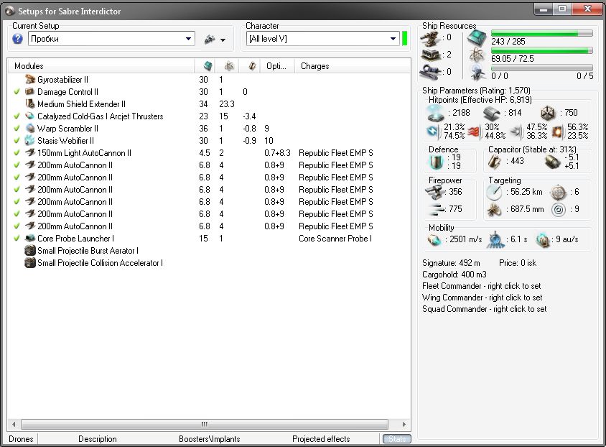Click the shield hitpoints icon
Image resolution: width=606 pixels, height=447 pixels.
436,113
